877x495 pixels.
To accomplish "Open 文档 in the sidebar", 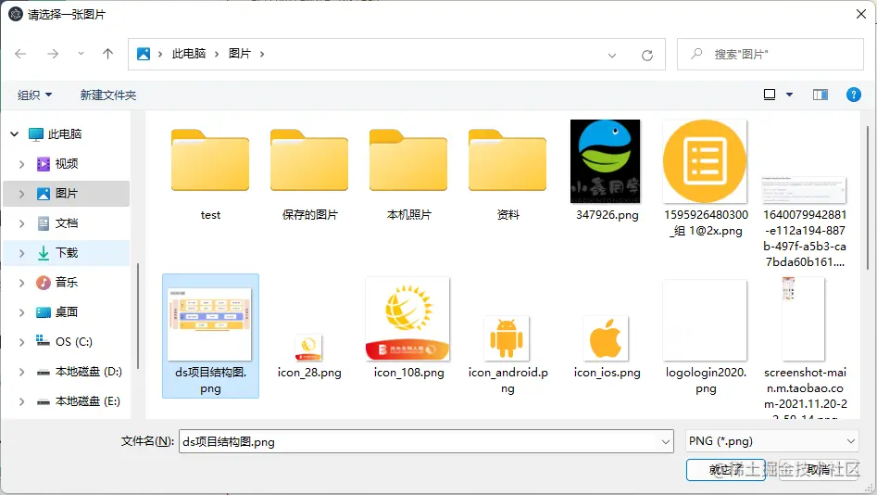I will (66, 223).
